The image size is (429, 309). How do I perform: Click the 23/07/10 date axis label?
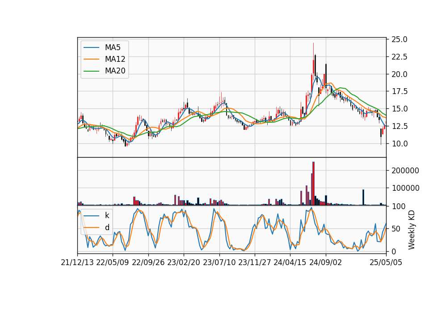[219, 262]
